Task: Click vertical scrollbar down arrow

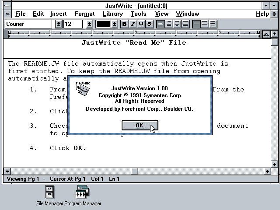Action: click(x=274, y=164)
